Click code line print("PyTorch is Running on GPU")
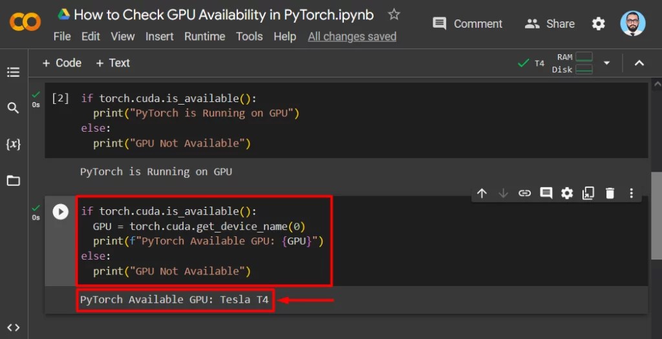The height and width of the screenshot is (339, 662). point(196,114)
